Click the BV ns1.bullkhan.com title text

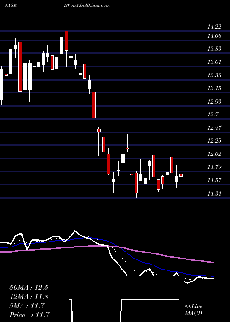[x=86, y=6]
